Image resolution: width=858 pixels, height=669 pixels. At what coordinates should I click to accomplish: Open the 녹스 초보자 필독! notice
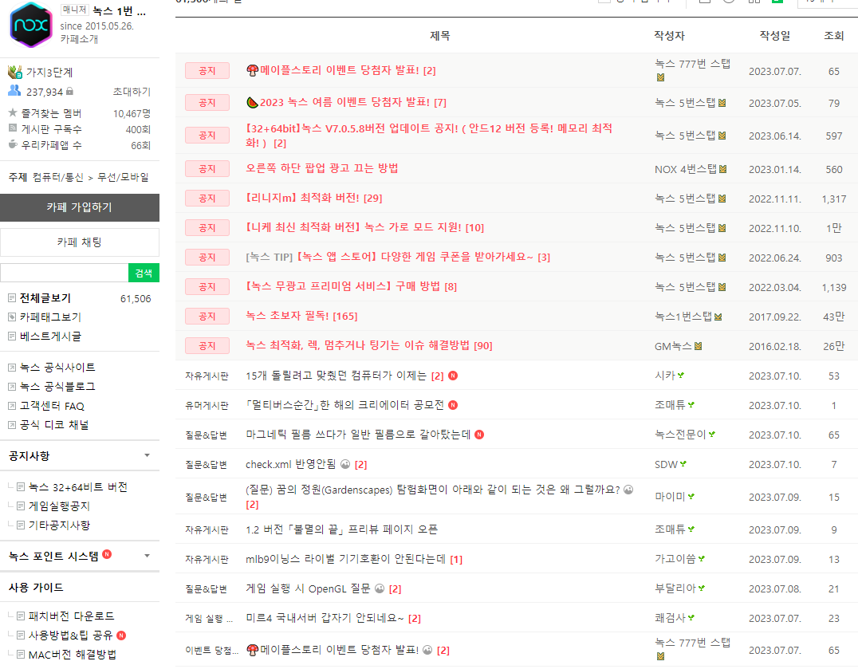(287, 316)
